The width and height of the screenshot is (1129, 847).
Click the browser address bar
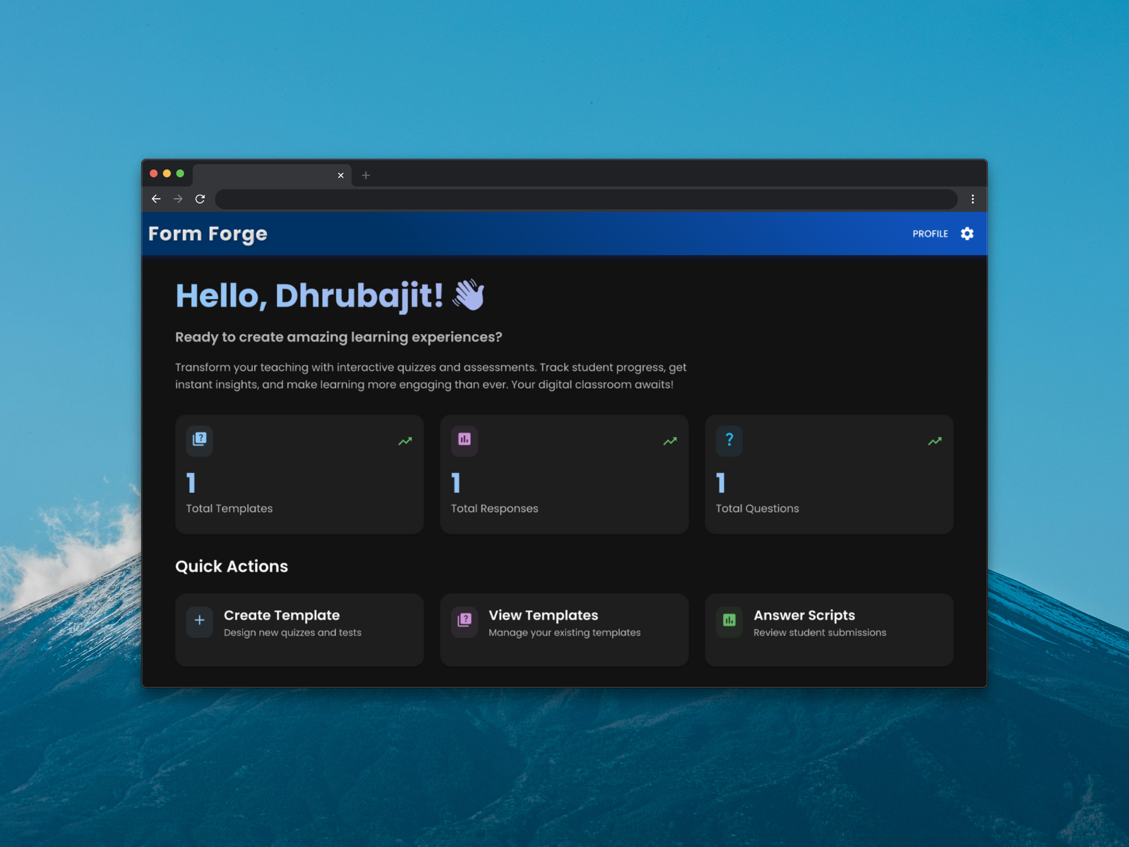586,199
